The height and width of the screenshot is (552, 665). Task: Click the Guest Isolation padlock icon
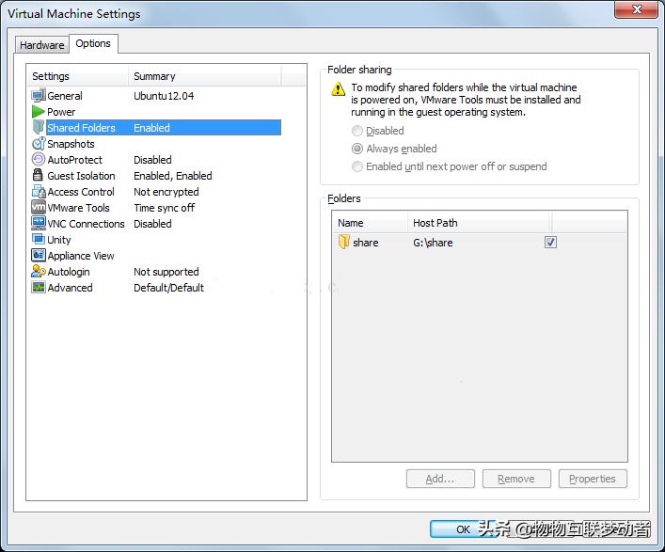pyautogui.click(x=39, y=175)
